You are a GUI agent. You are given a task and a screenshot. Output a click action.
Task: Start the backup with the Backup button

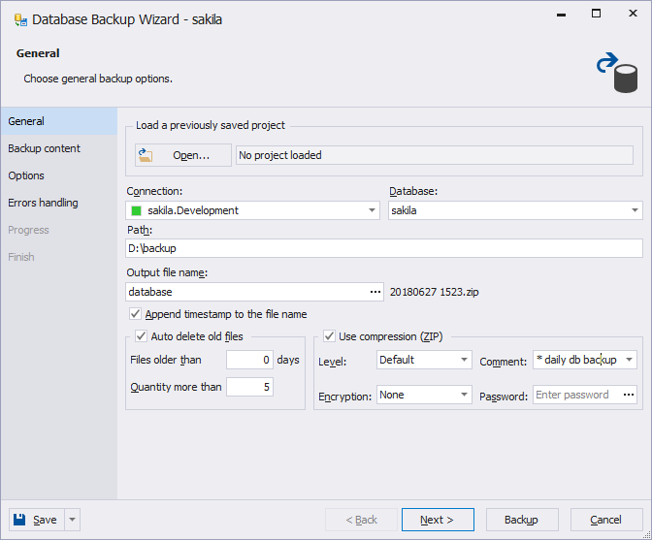tap(522, 520)
